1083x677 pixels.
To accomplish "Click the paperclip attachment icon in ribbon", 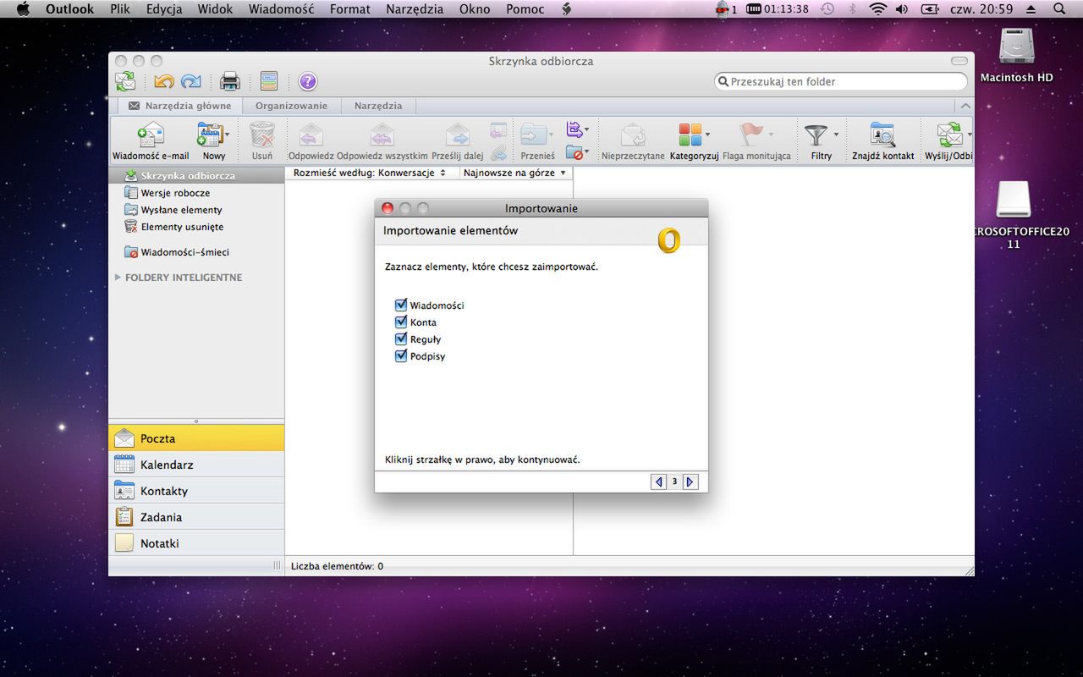I will coord(498,153).
